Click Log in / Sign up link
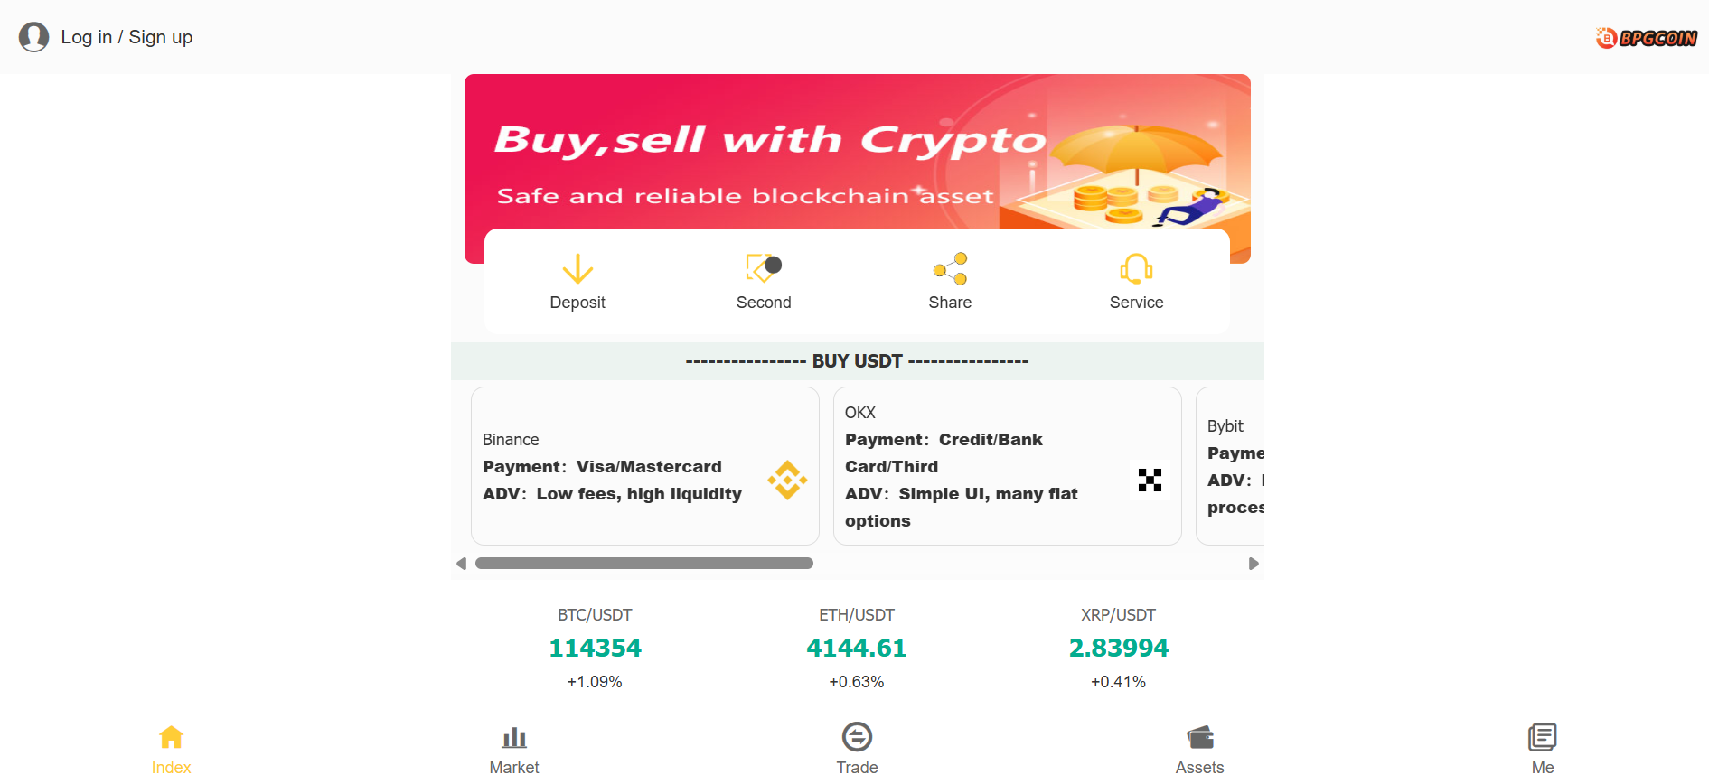 click(x=127, y=37)
